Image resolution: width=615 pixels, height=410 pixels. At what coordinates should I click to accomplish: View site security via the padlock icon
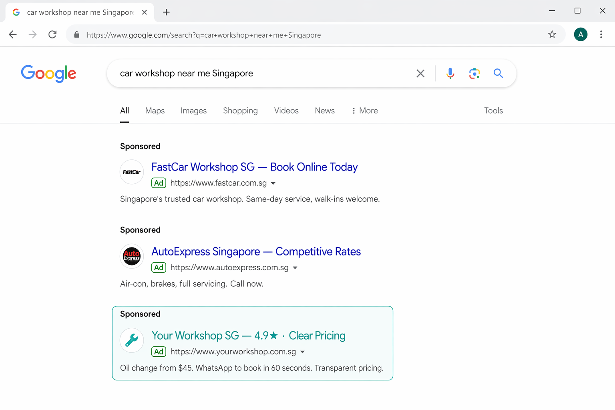click(x=76, y=35)
